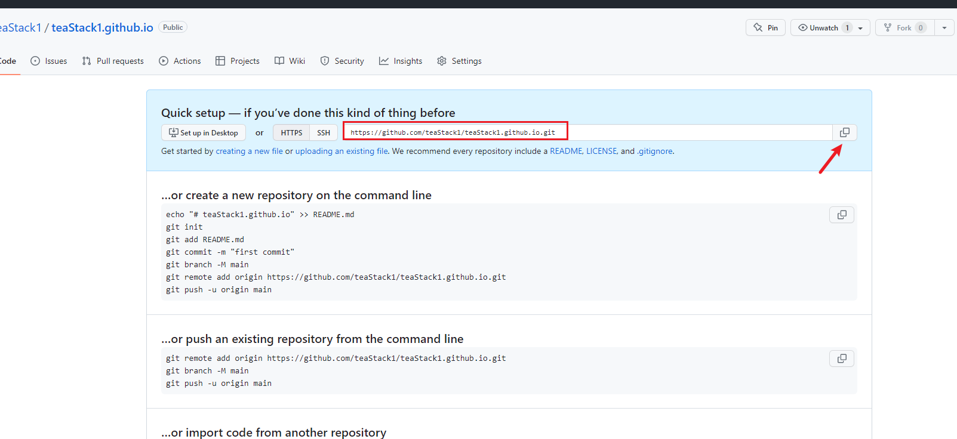Viewport: 957px width, 439px height.
Task: Follow uploading an existing file link
Action: [341, 151]
